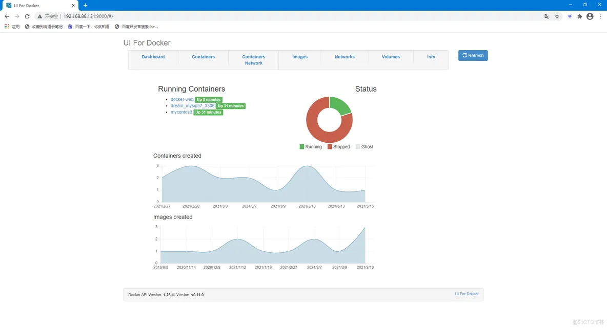Click the 2021/3/10 label under Containers created
This screenshot has height=328, width=607.
click(x=307, y=206)
